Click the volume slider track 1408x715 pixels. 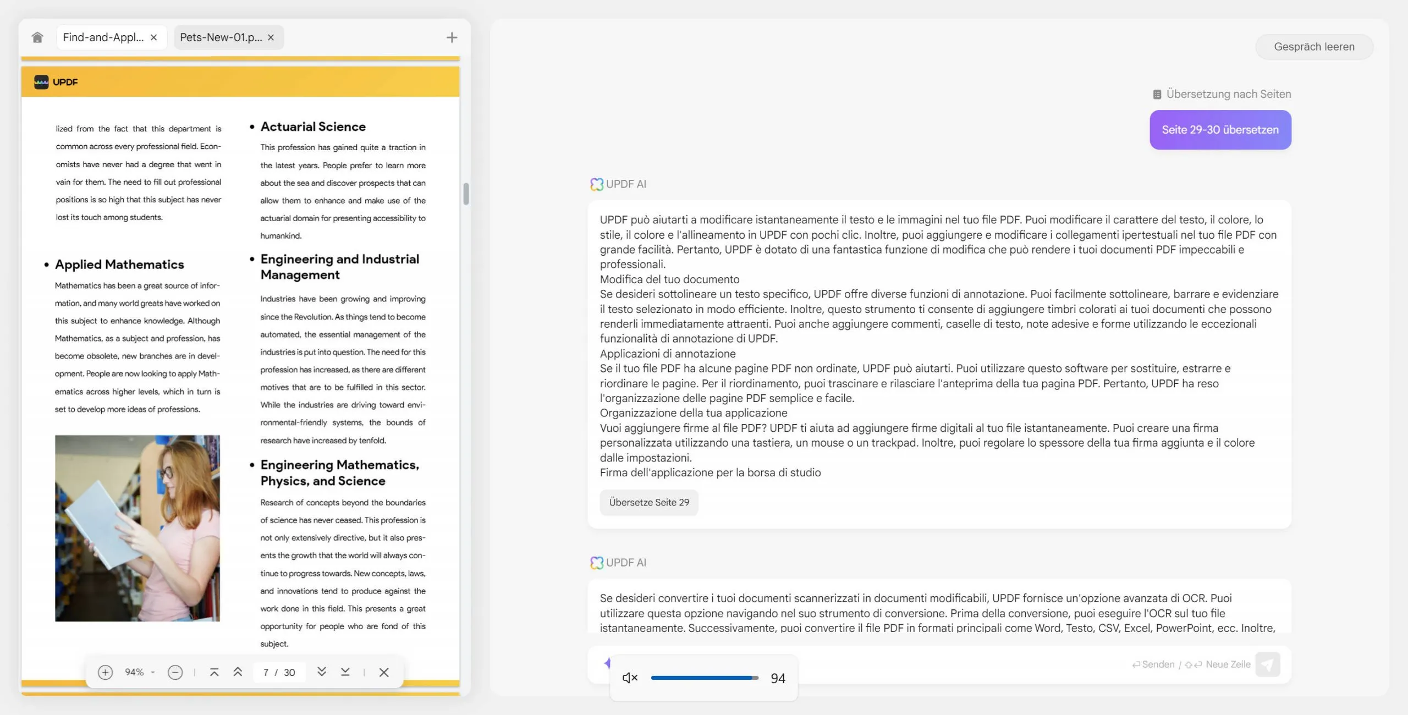pos(703,678)
